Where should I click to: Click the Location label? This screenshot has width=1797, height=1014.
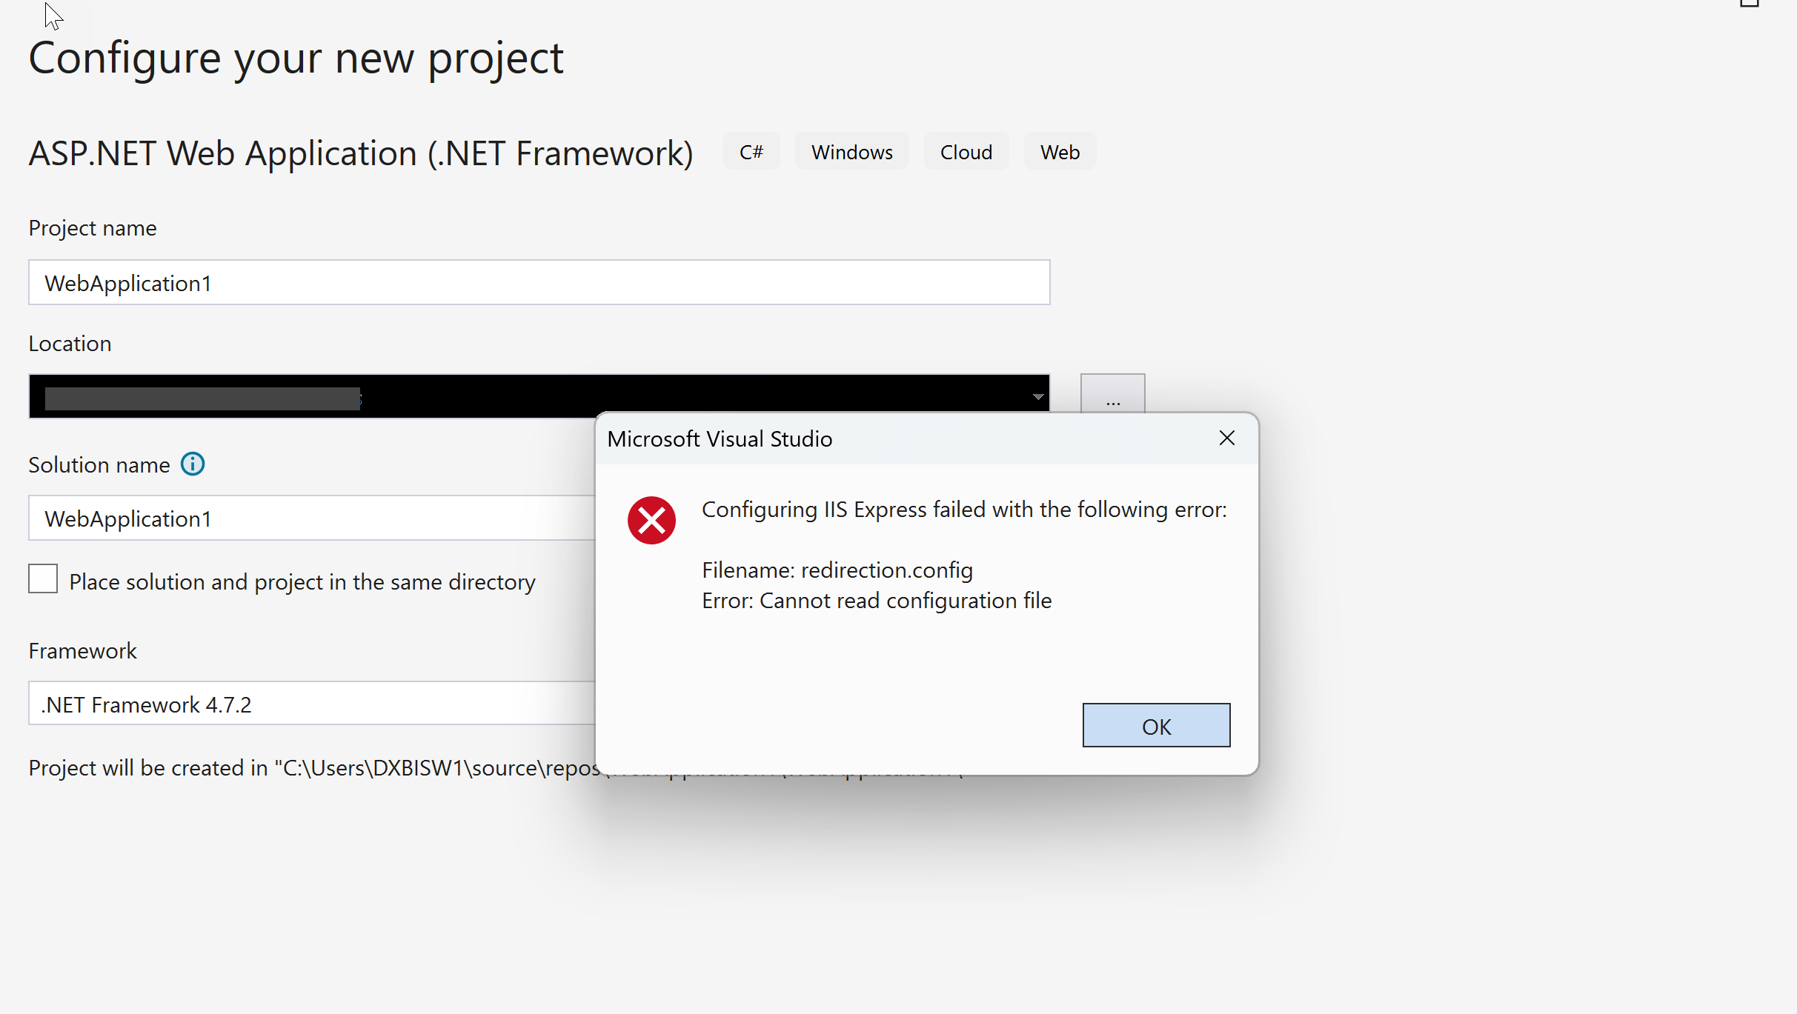click(70, 344)
